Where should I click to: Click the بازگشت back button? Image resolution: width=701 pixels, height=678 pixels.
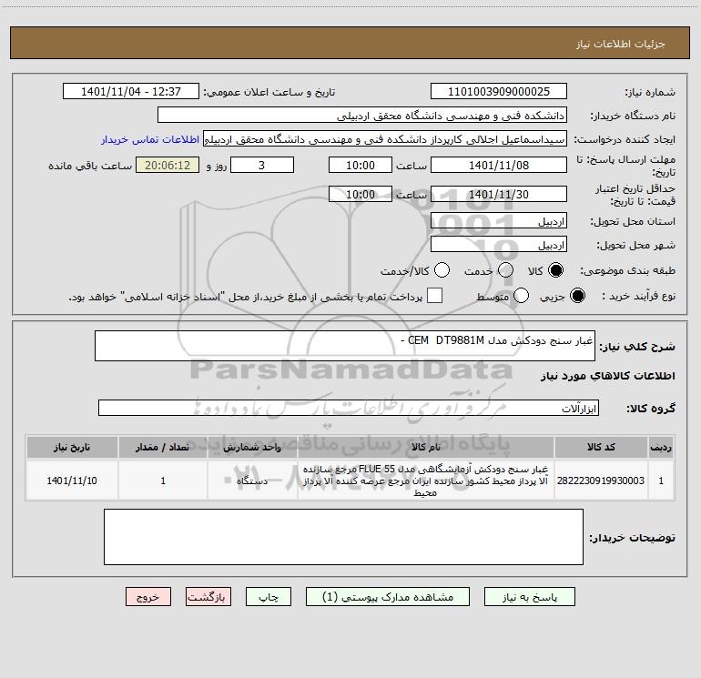(x=208, y=597)
